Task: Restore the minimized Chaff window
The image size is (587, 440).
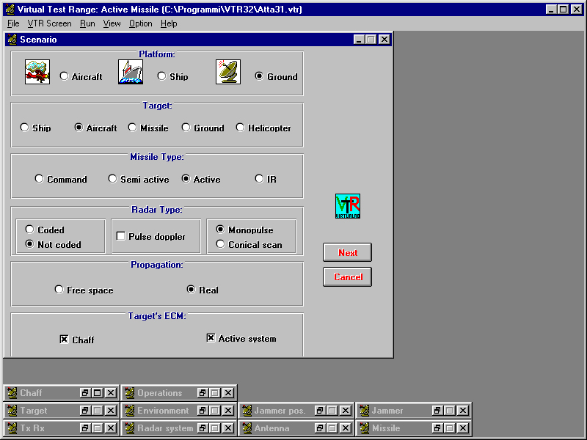Action: [x=85, y=393]
